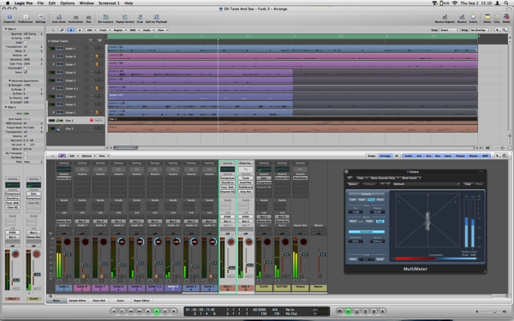
Task: Switch to the Hyper Editor tab
Action: 141,300
